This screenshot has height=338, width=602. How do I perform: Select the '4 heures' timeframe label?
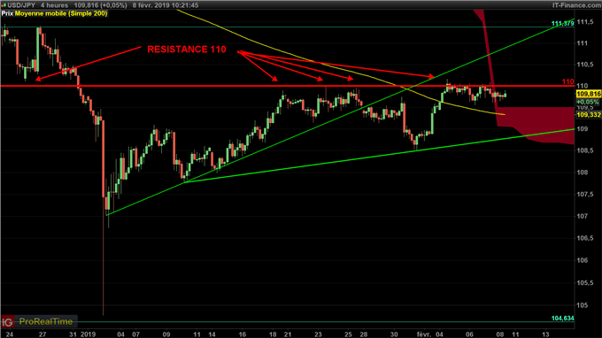[x=54, y=5]
